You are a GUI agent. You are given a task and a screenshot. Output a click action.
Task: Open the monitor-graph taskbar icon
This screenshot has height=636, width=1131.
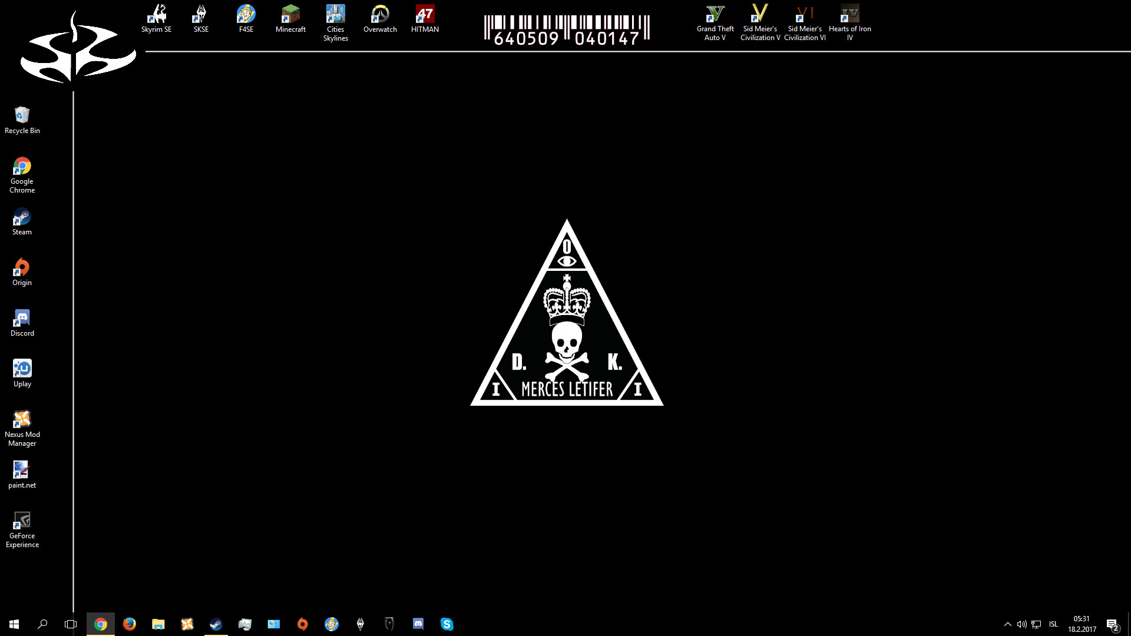245,624
